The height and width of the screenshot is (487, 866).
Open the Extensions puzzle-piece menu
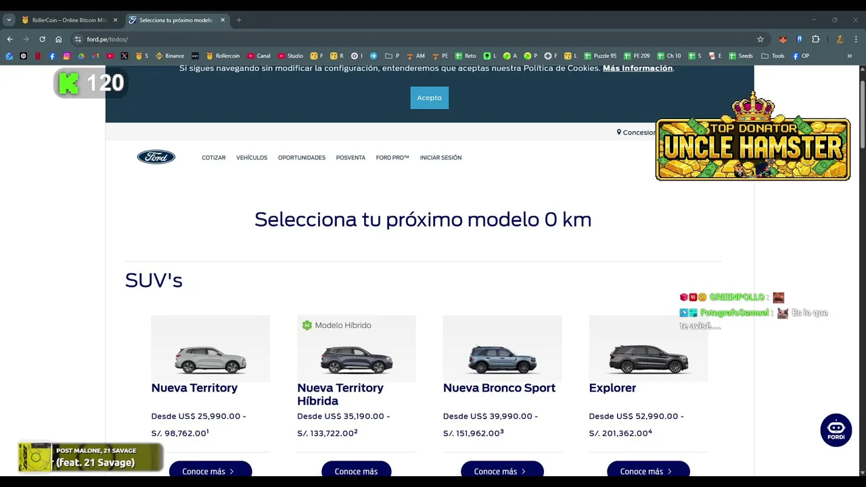[x=815, y=39]
